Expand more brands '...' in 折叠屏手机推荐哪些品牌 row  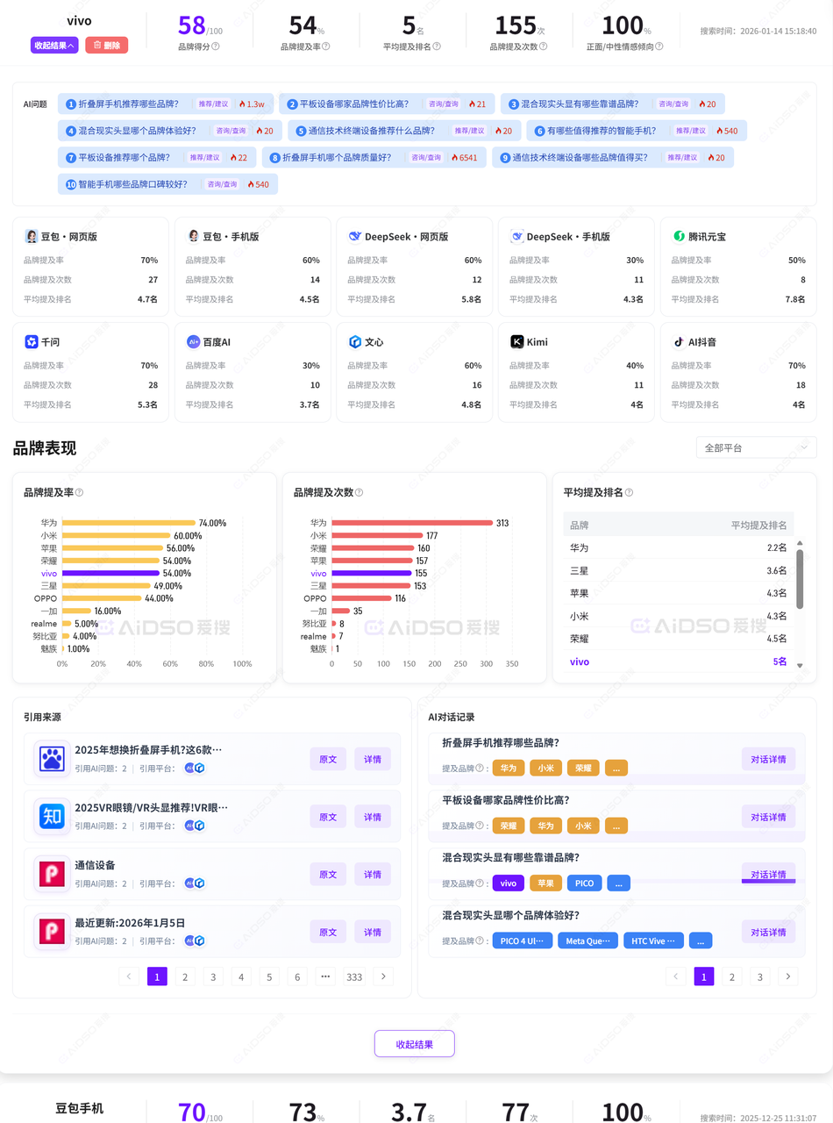616,768
